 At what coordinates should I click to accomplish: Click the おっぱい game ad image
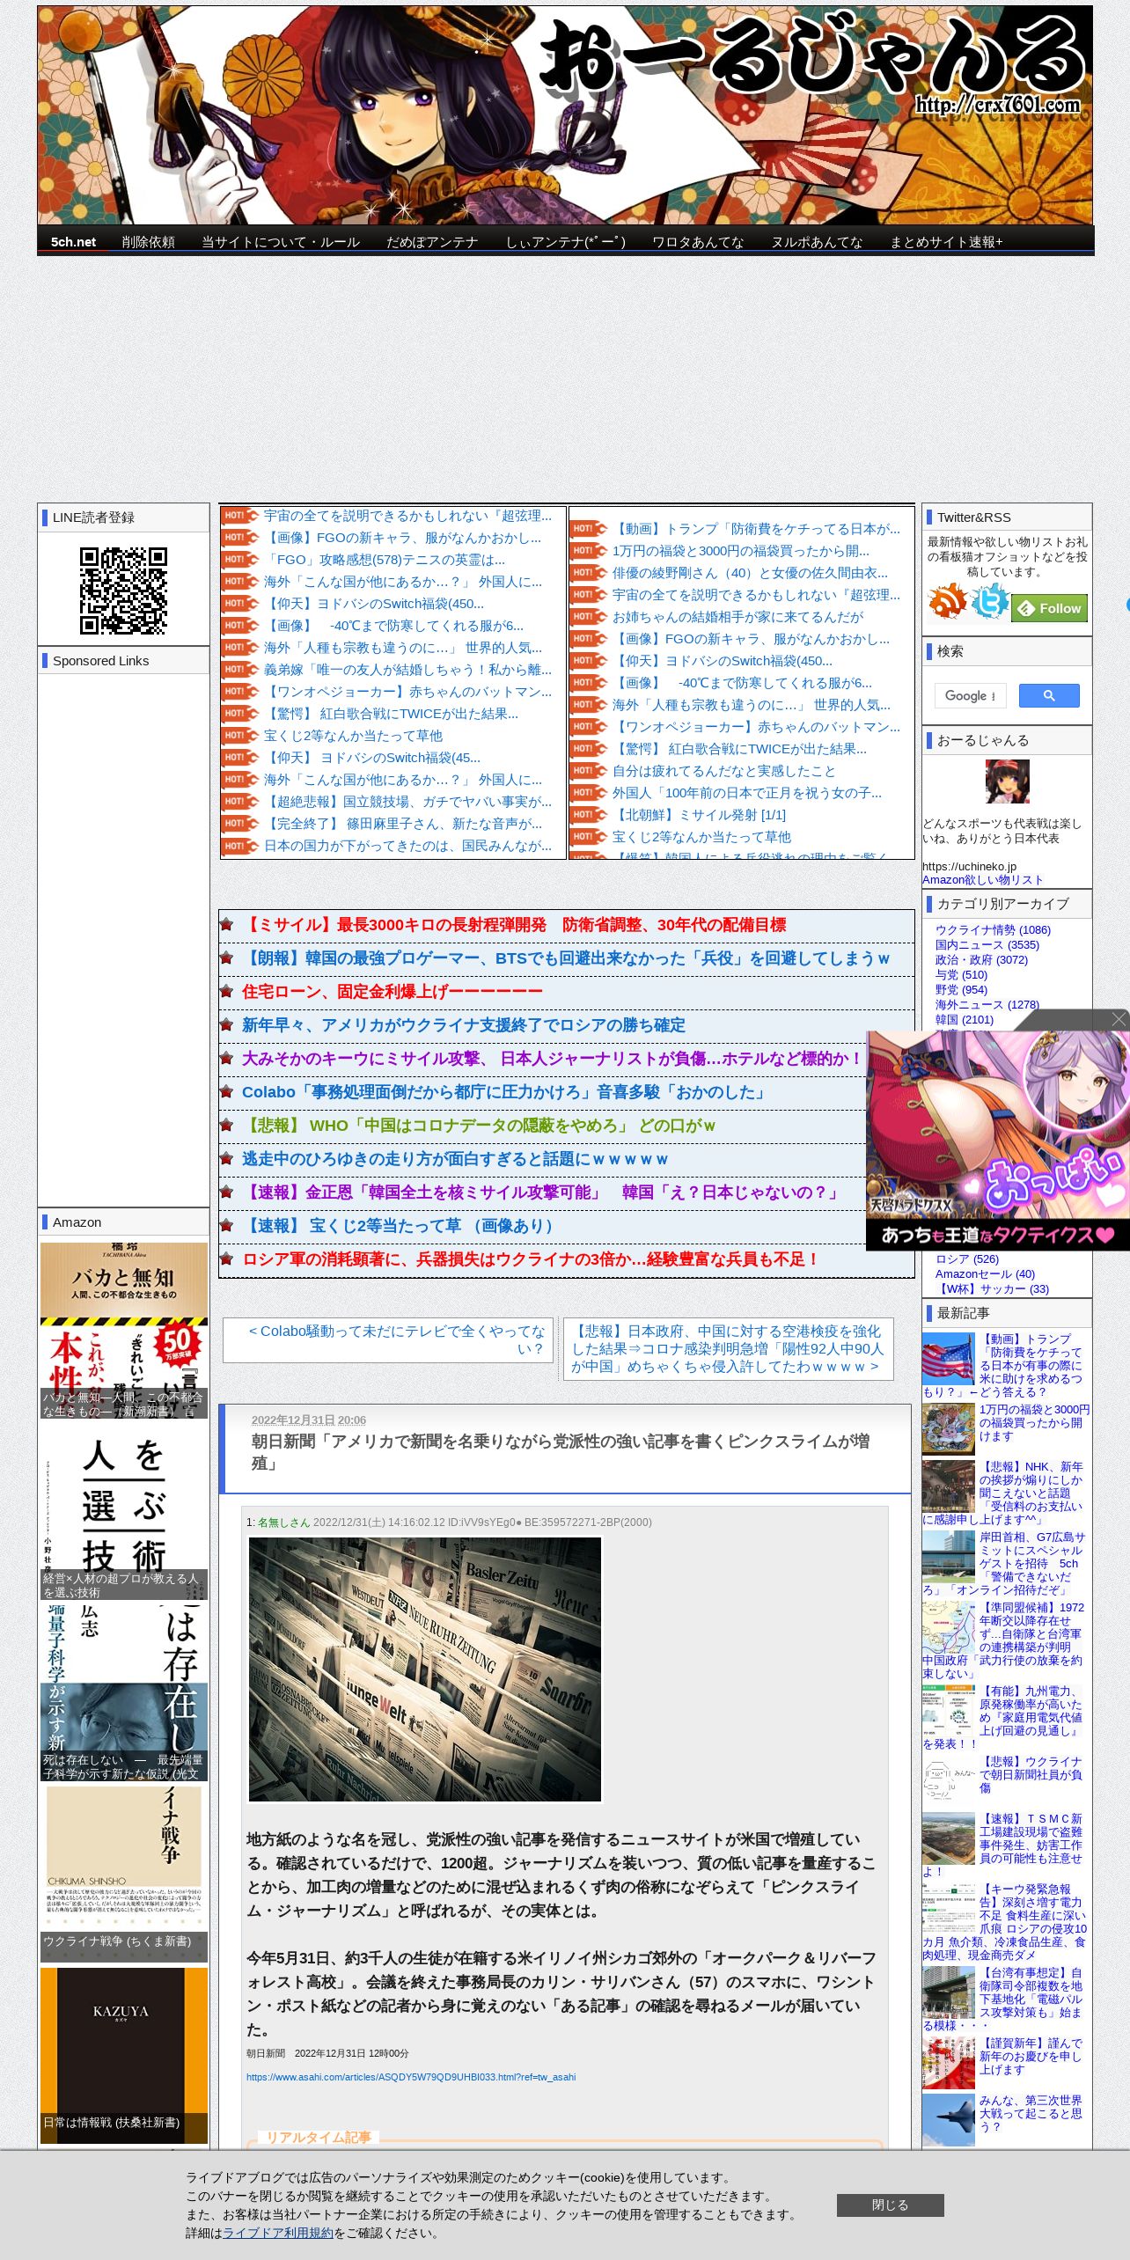click(998, 1141)
